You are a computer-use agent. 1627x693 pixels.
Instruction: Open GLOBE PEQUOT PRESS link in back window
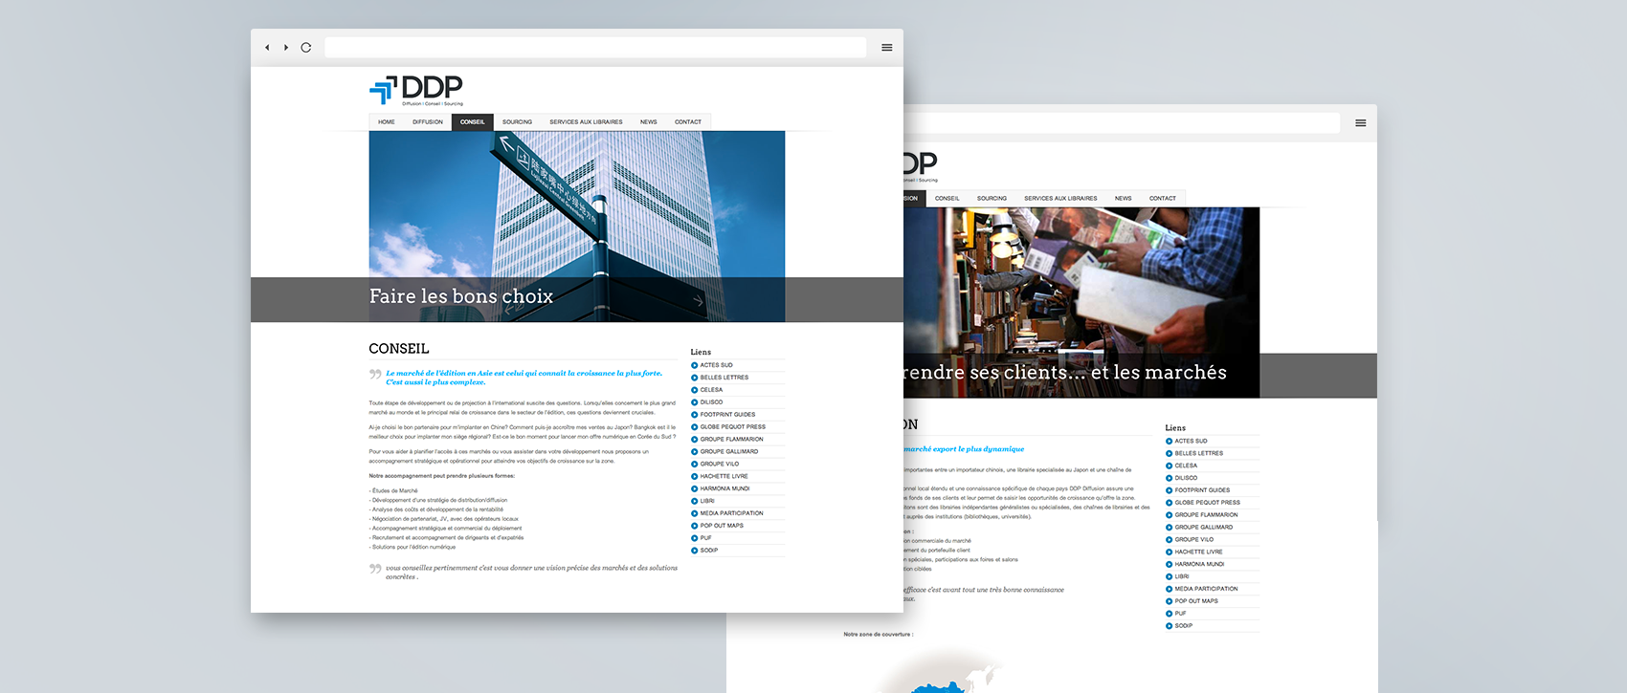tap(1208, 503)
